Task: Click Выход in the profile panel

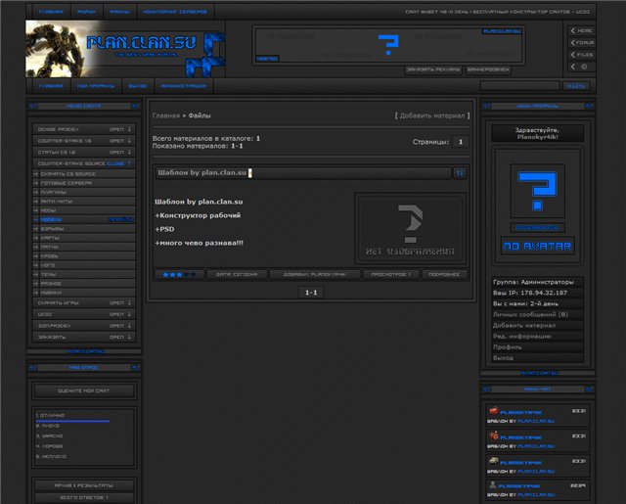Action: (503, 358)
